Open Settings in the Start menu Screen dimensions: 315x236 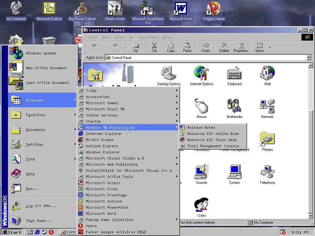pyautogui.click(x=42, y=144)
